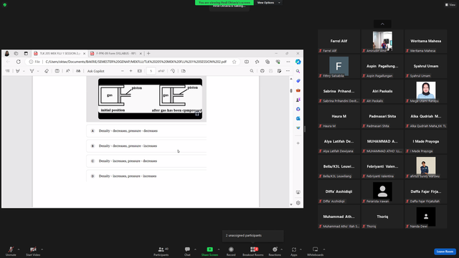Reload the page in Edge
This screenshot has width=459, height=258.
(x=19, y=62)
